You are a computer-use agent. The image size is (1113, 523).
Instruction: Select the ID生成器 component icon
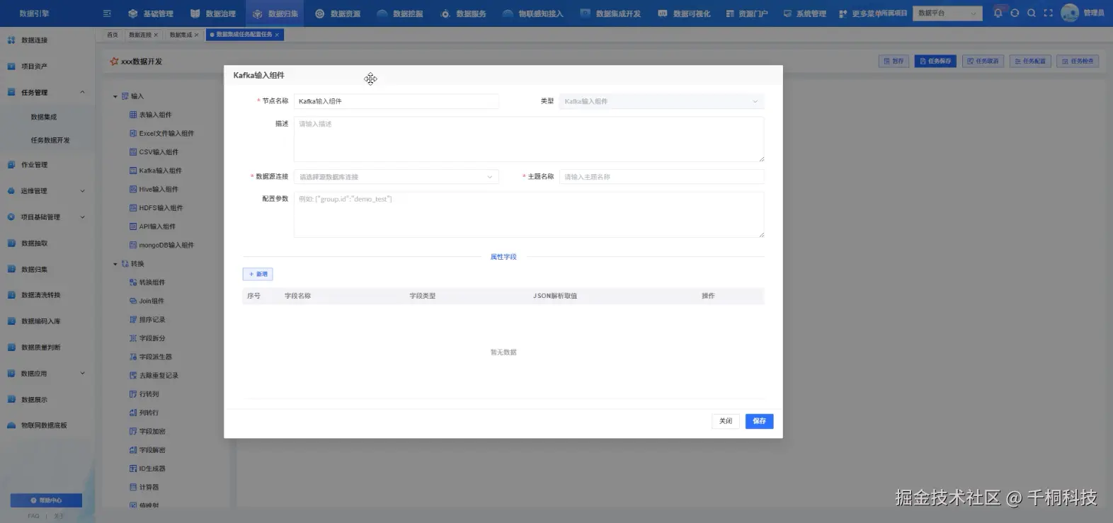133,469
